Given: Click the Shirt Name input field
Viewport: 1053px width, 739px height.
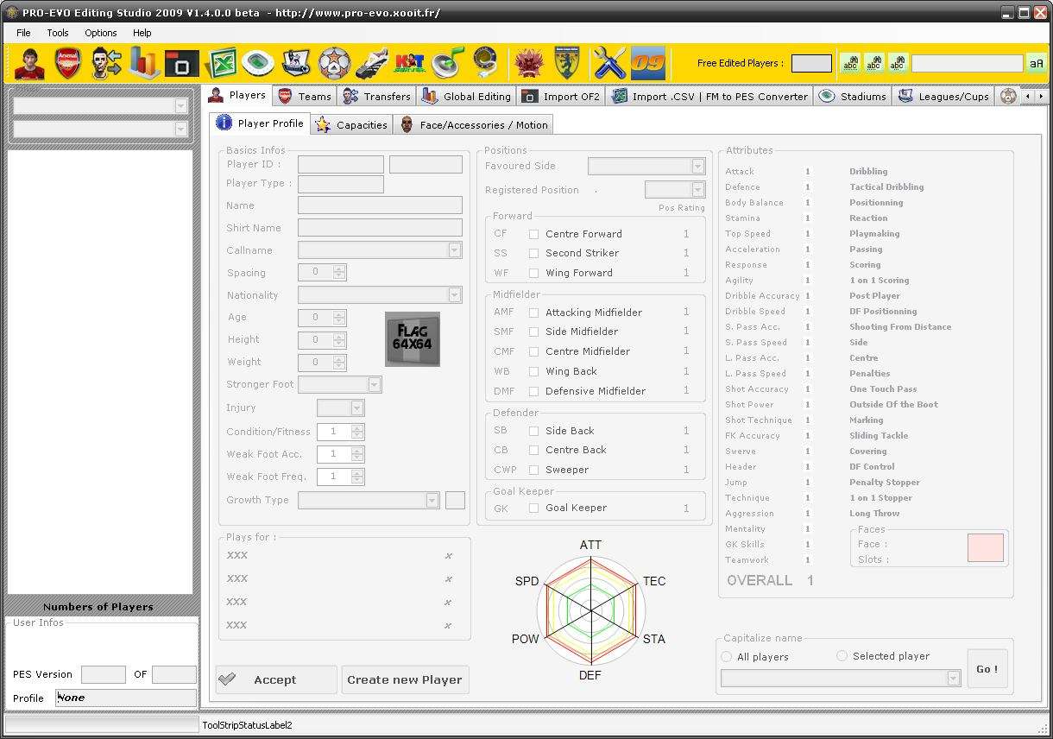Looking at the screenshot, I should pyautogui.click(x=380, y=228).
